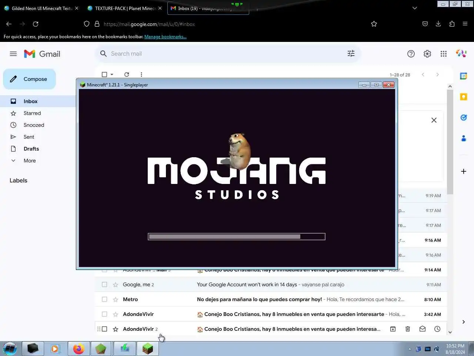Screen dimensions: 474x356
Task: Open Google Calendar side panel icon
Action: [463, 76]
